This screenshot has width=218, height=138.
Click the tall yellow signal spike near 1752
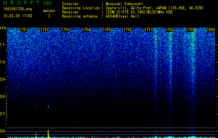point(48,134)
